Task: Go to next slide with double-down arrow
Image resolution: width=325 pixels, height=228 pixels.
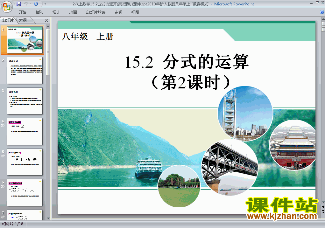Action: [323, 211]
